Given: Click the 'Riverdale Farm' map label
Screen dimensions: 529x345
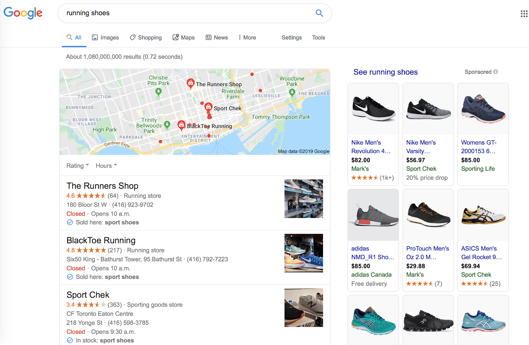Looking at the screenshot, I should (x=233, y=94).
